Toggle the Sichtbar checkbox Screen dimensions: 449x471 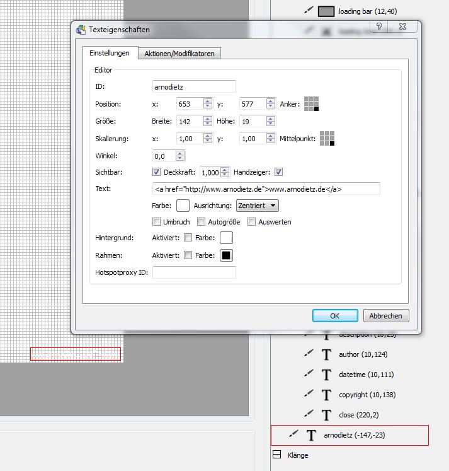point(157,172)
